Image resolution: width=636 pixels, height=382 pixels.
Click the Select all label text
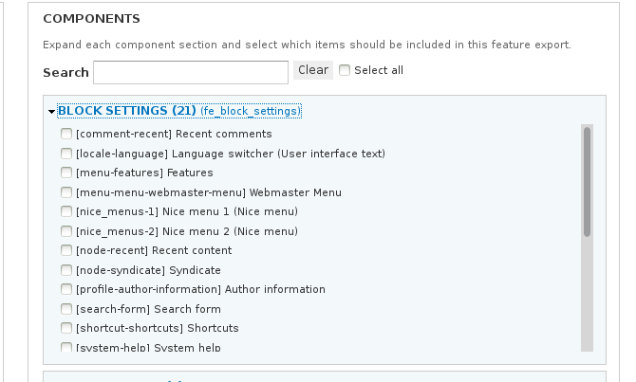pyautogui.click(x=379, y=70)
